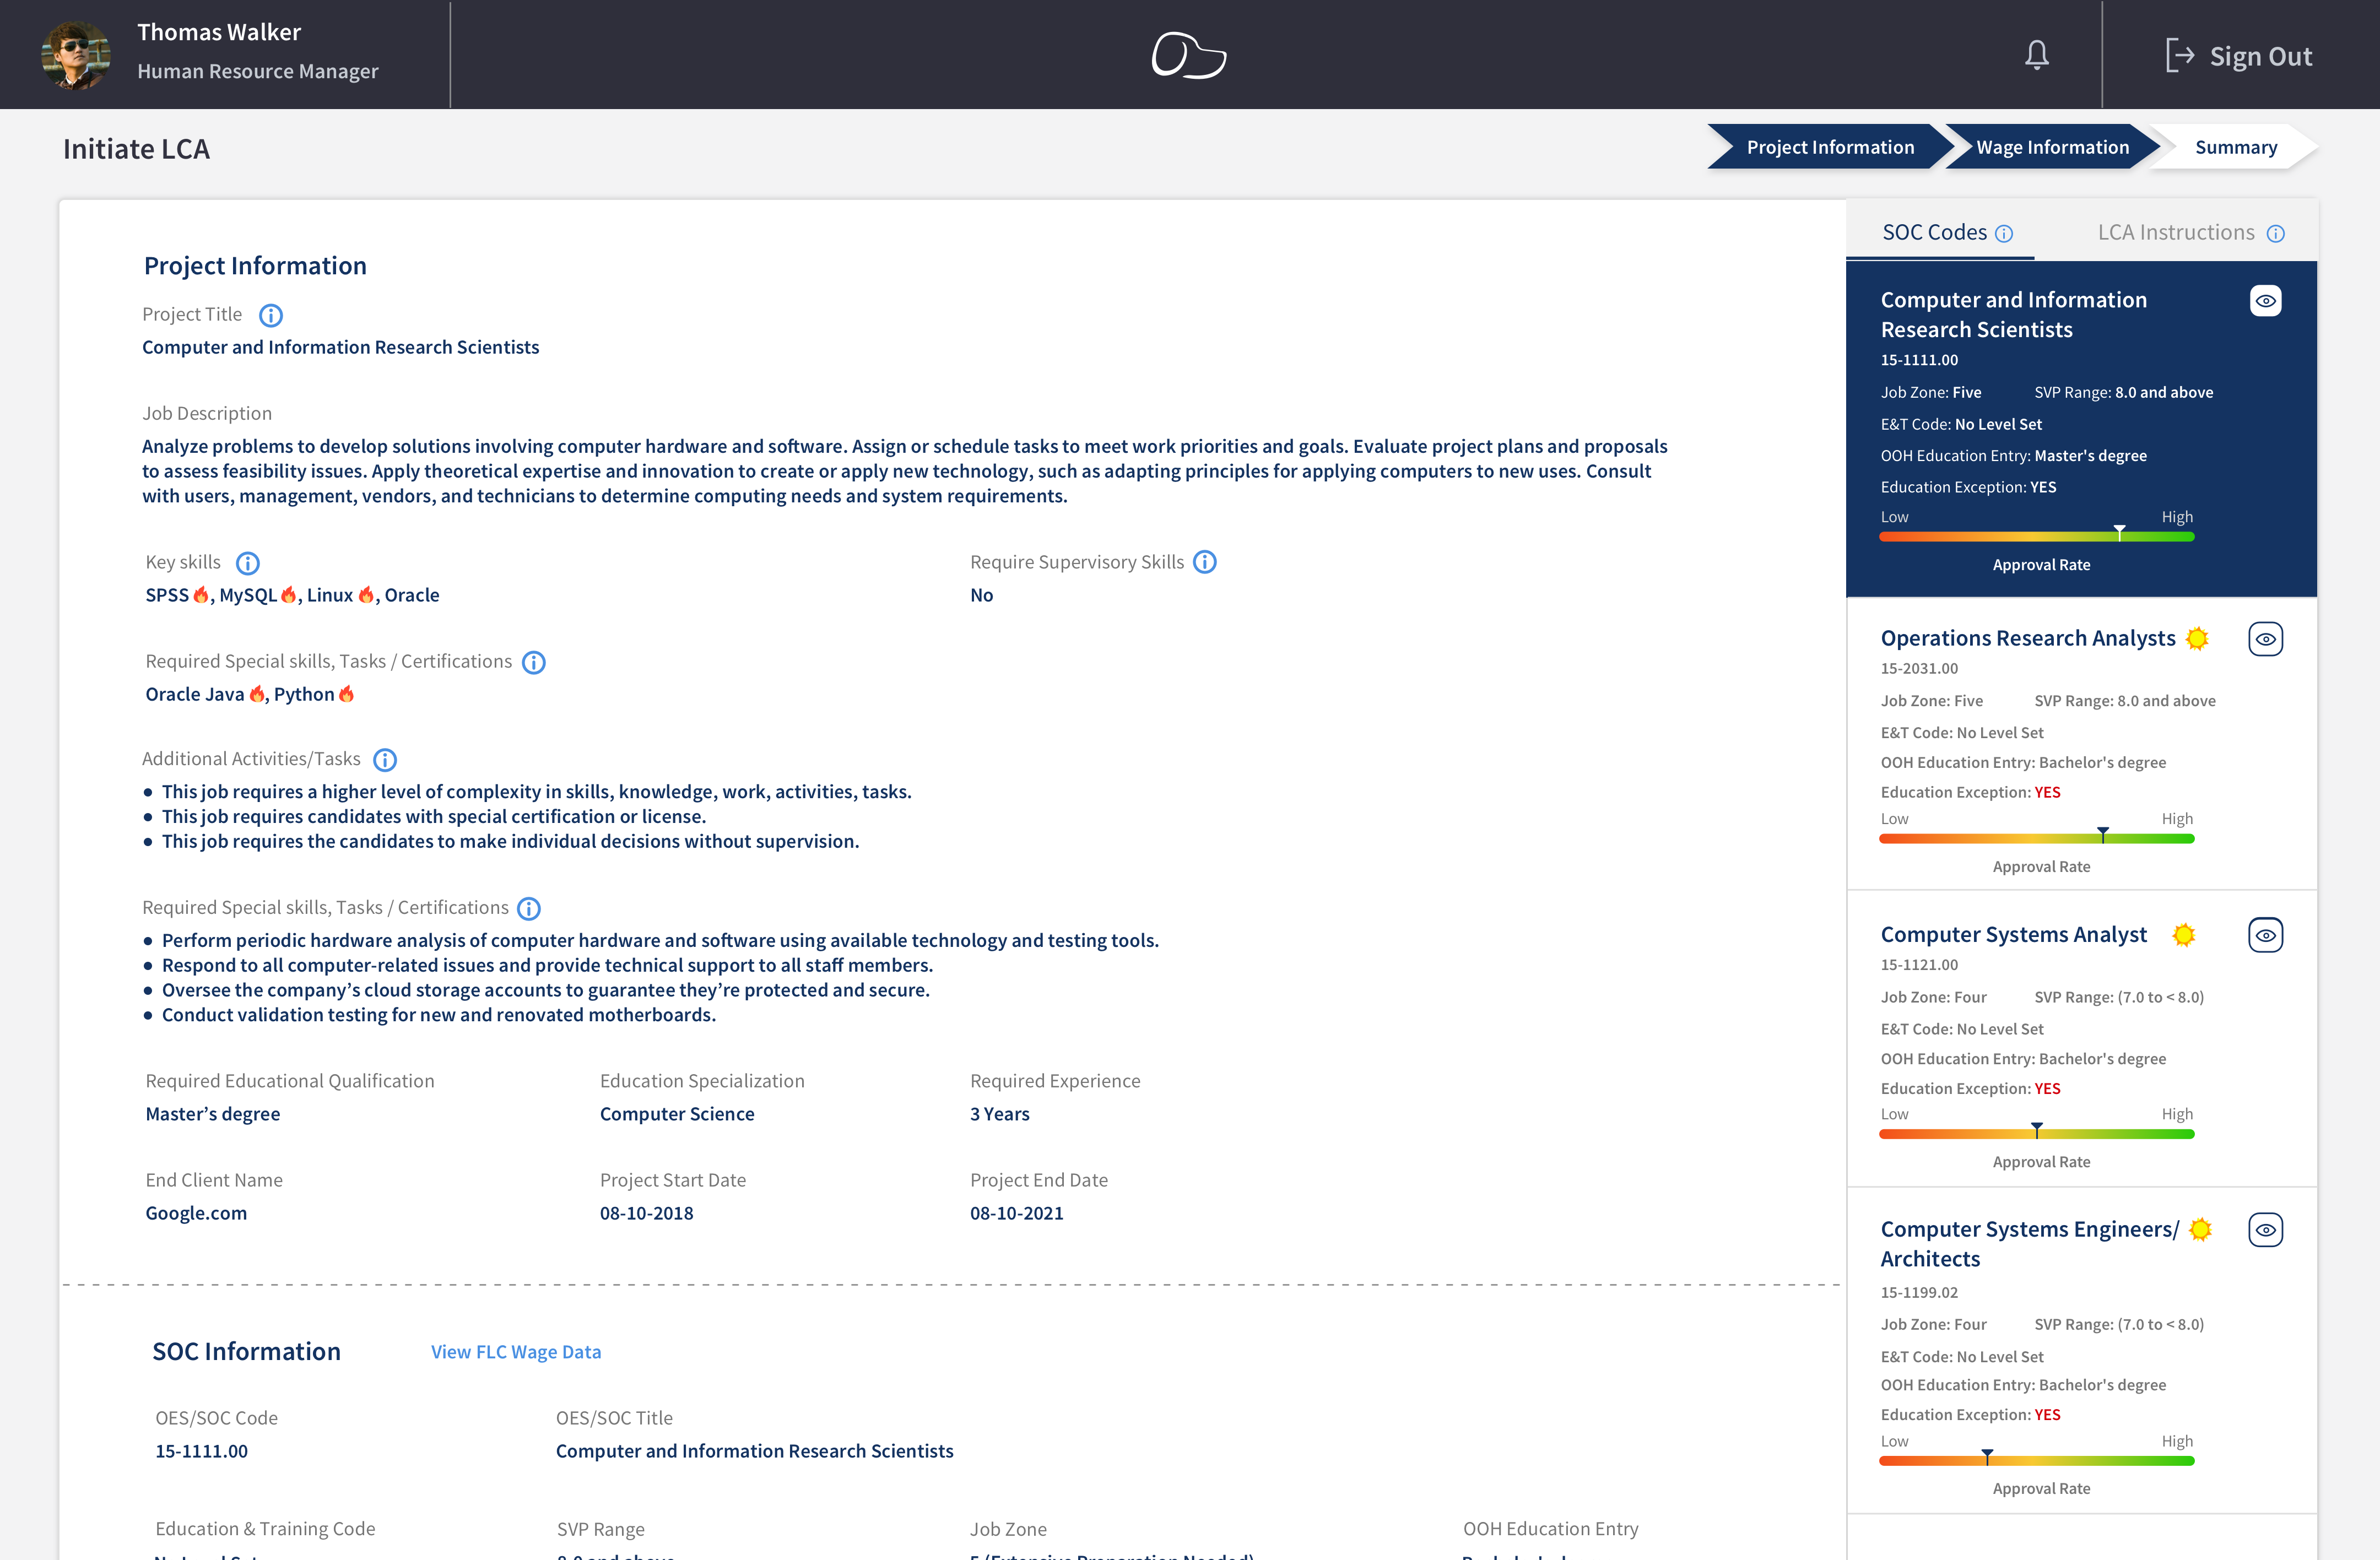Switch to the LCA Instructions tab
This screenshot has width=2380, height=1560.
point(2175,233)
